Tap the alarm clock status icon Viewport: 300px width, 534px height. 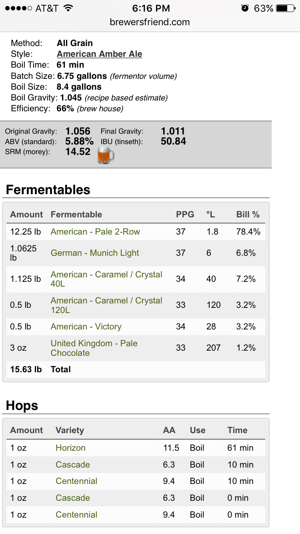coord(245,8)
